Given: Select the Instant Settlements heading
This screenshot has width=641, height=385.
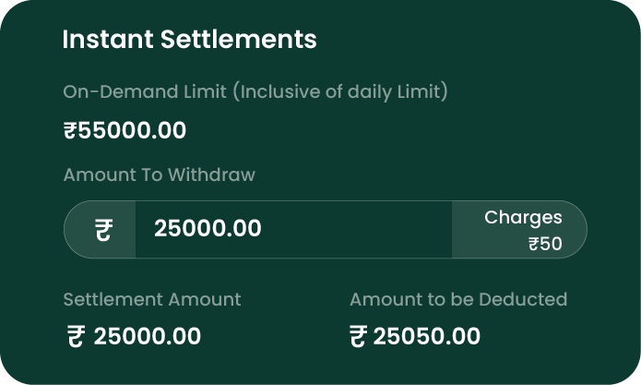Looking at the screenshot, I should coord(189,40).
